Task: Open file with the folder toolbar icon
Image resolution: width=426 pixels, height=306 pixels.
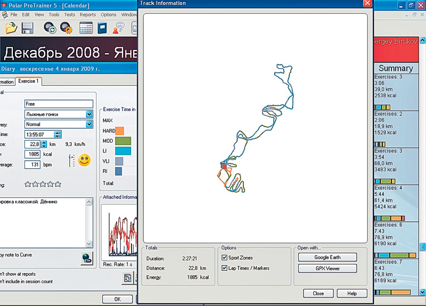Action: (11, 28)
